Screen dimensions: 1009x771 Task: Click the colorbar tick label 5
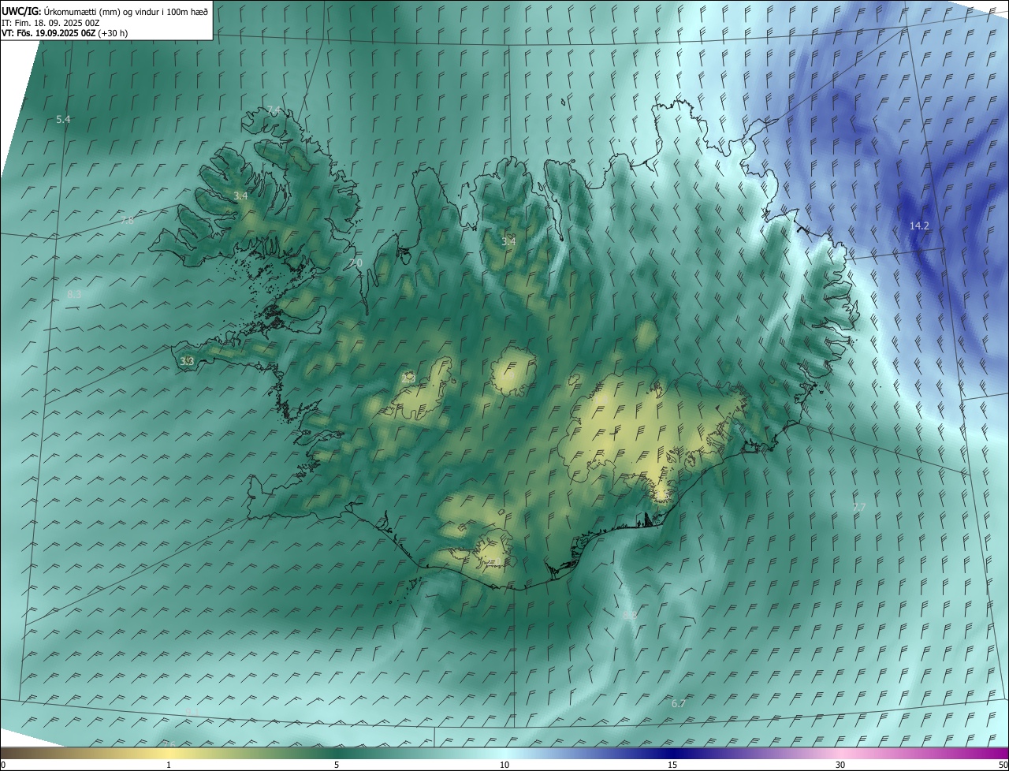click(x=337, y=765)
